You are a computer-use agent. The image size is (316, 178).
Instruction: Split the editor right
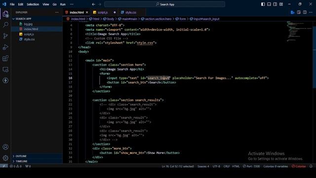tap(305, 12)
